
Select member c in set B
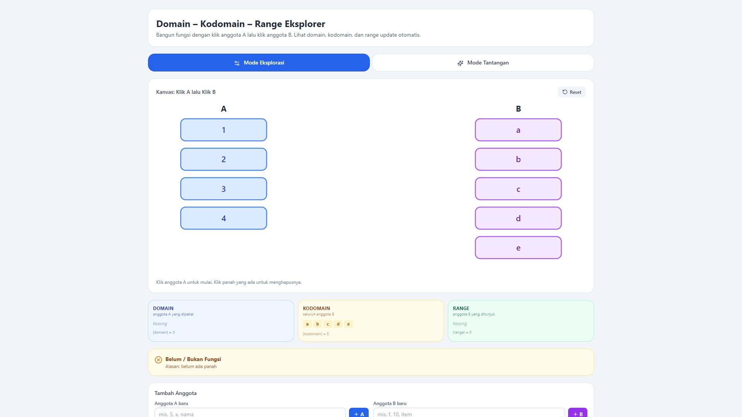(518, 189)
